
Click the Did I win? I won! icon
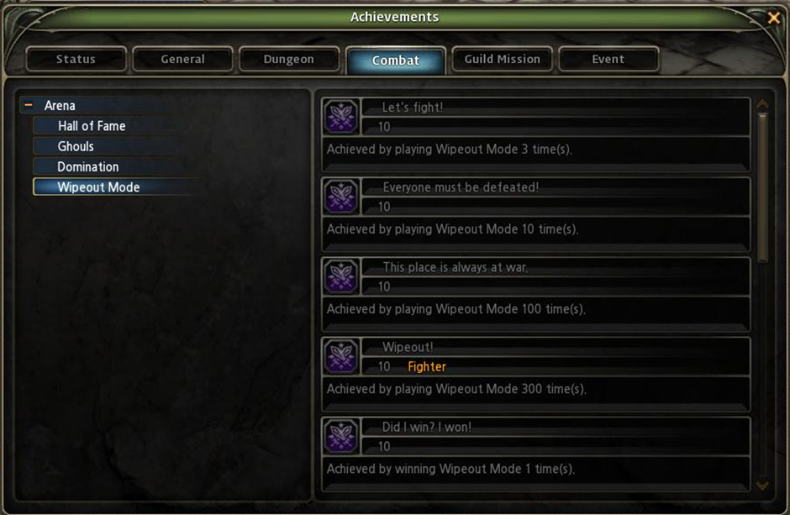[341, 437]
